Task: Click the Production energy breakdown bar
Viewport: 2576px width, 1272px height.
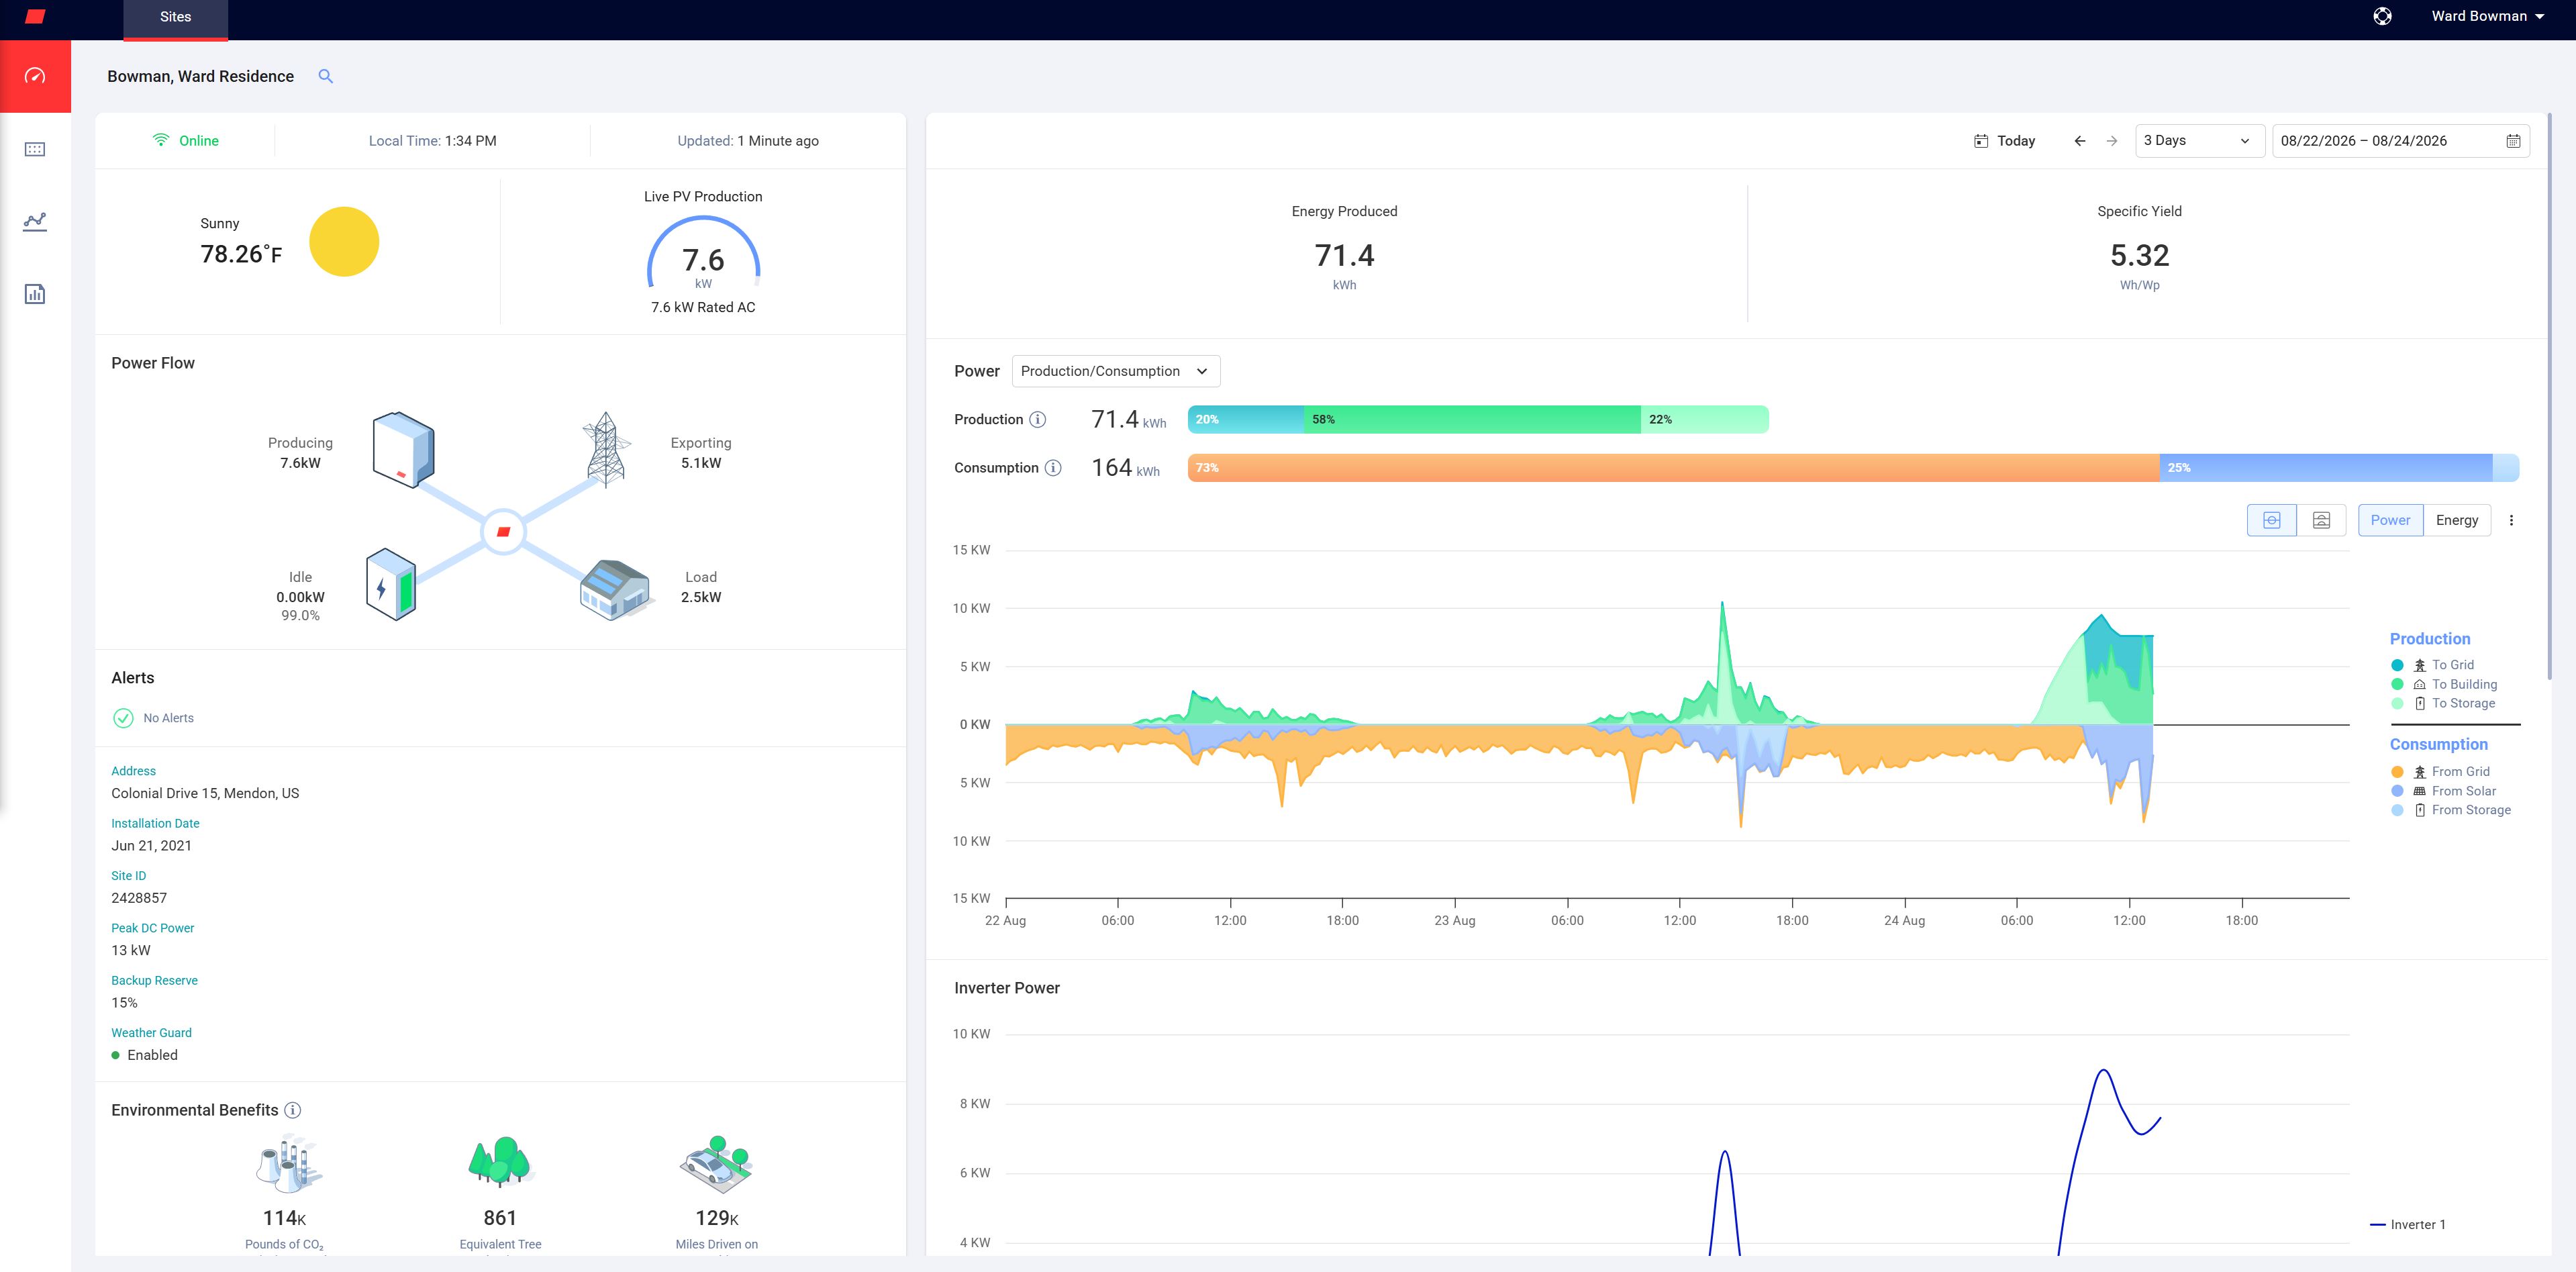Action: click(x=1478, y=419)
